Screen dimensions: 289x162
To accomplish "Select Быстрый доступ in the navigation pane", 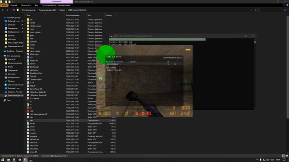I will tap(13, 18).
